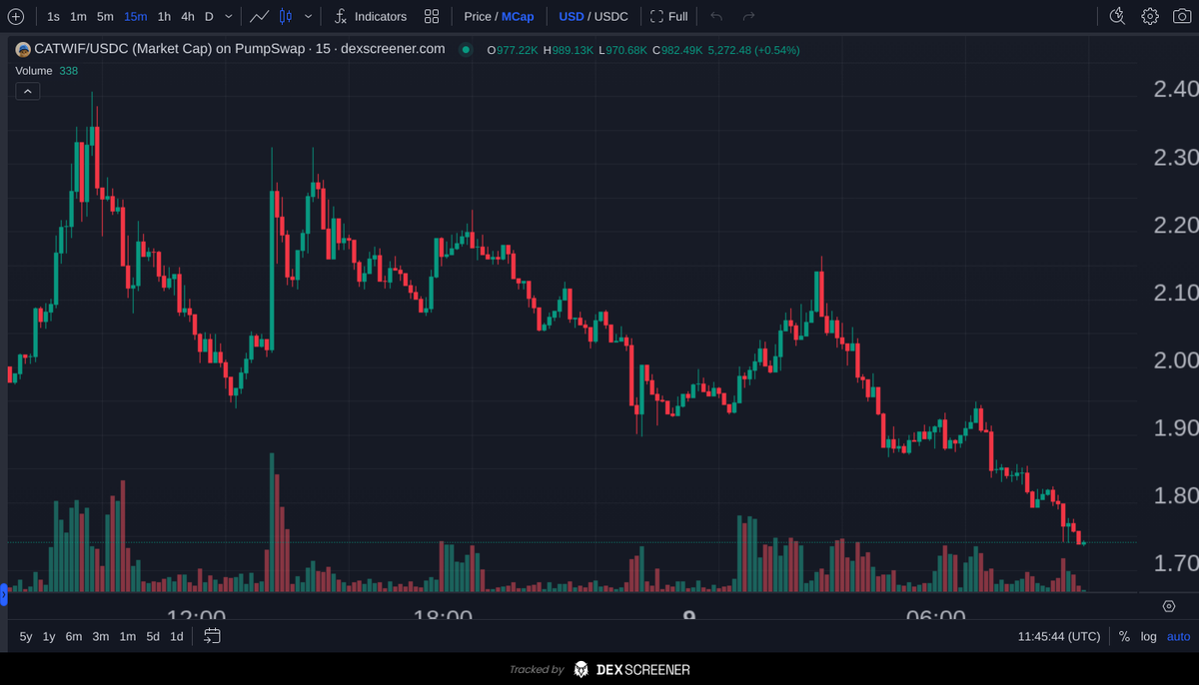Open the chart in Full screen
The width and height of the screenshot is (1199, 685).
pos(669,16)
